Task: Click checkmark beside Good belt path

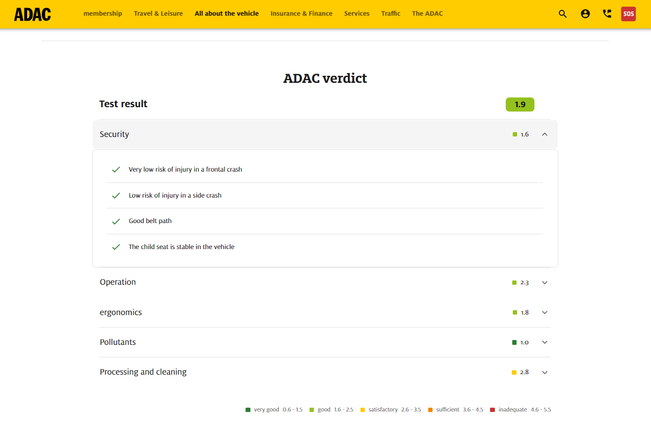Action: tap(116, 221)
